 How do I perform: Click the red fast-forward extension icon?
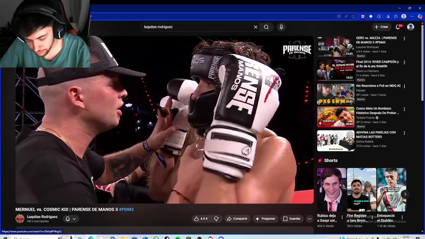coord(363,16)
